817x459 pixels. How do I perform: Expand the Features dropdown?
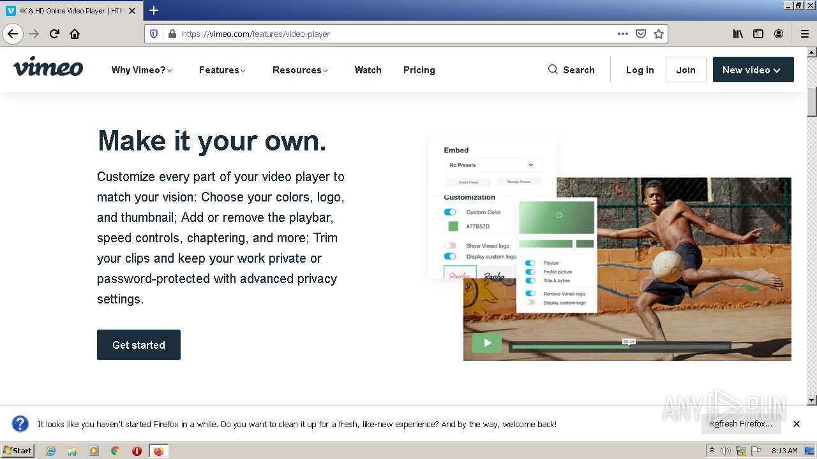click(x=222, y=70)
